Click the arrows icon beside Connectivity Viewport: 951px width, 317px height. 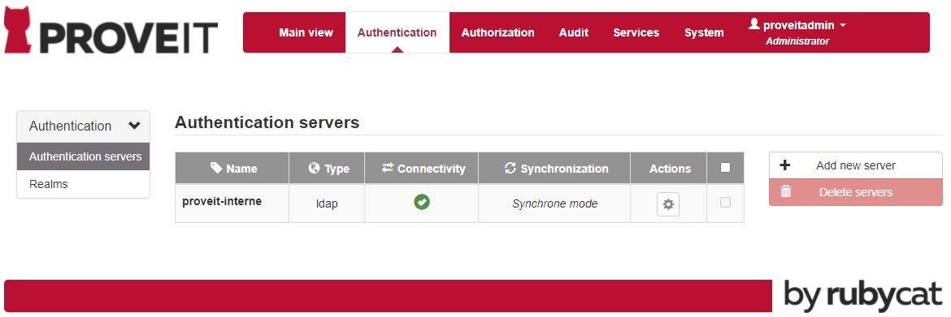click(x=388, y=168)
